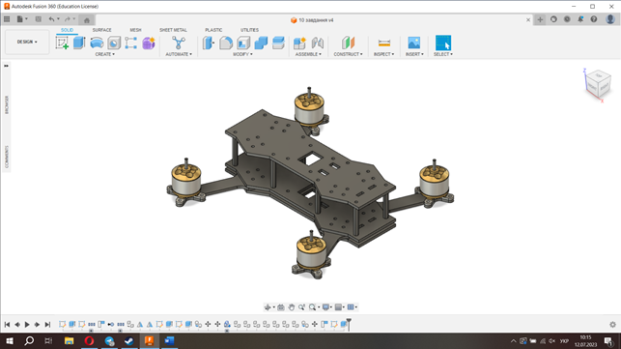Image resolution: width=621 pixels, height=349 pixels.
Task: Click the timeline end marker
Action: click(349, 324)
